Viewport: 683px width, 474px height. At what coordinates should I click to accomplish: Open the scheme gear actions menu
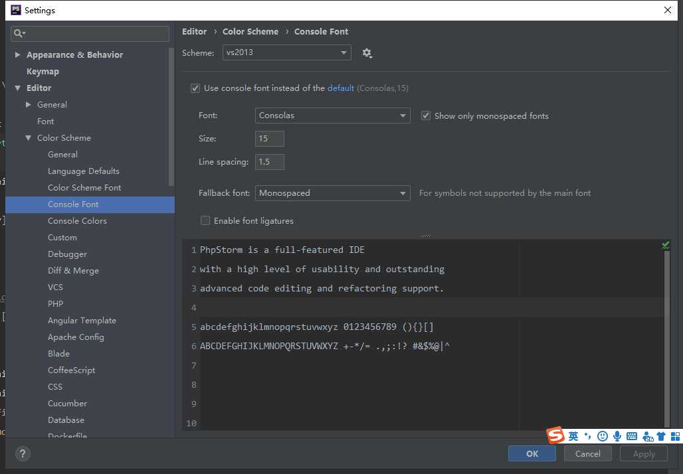point(367,53)
